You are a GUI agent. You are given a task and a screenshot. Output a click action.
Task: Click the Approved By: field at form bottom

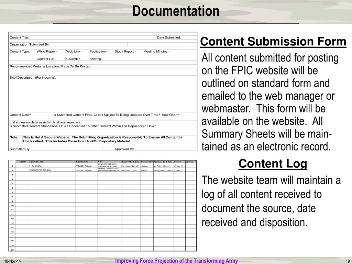155,149
